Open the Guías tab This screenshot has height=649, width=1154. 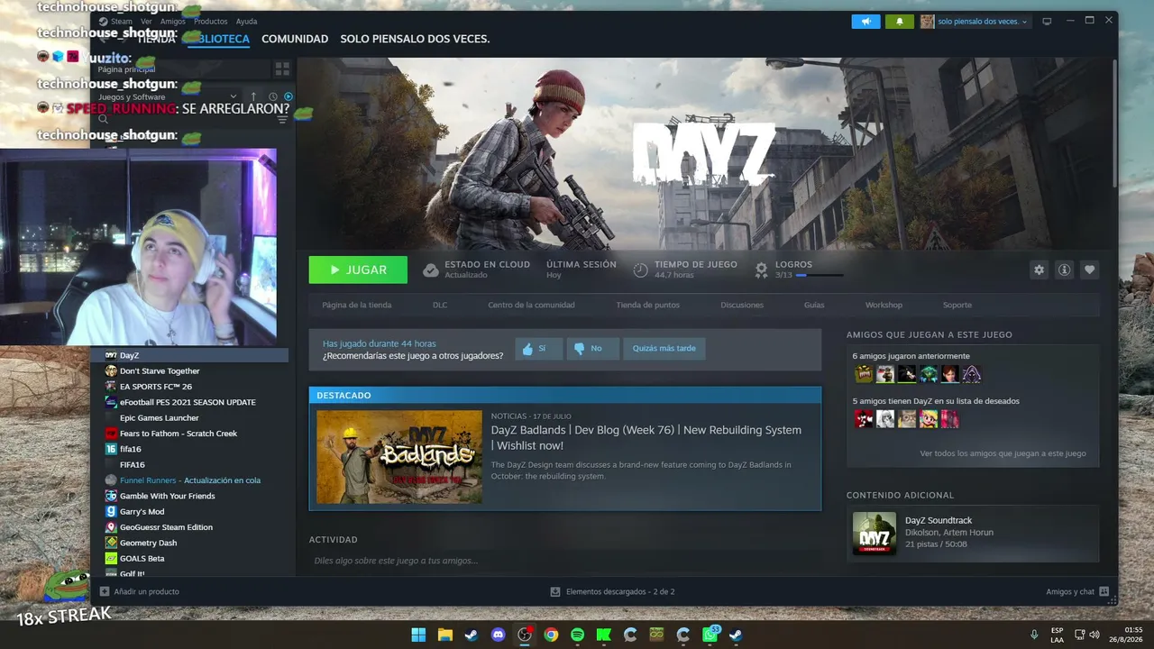[x=814, y=305]
